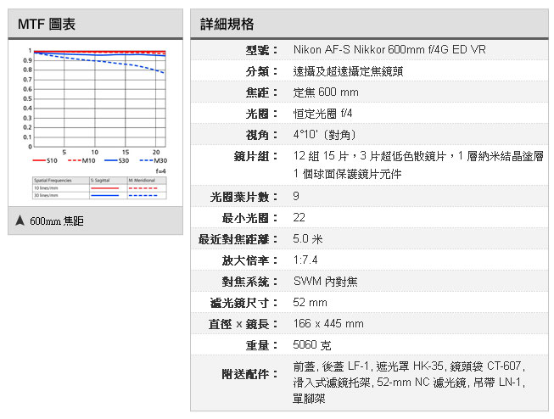554x419 pixels.
Task: Click text 12 組 15 片 lens elements line
Action: tap(418, 156)
